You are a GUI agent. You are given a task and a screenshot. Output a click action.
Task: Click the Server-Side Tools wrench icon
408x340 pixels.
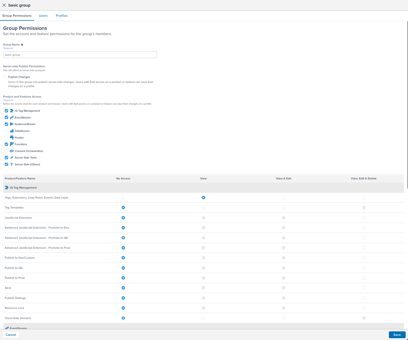click(12, 158)
